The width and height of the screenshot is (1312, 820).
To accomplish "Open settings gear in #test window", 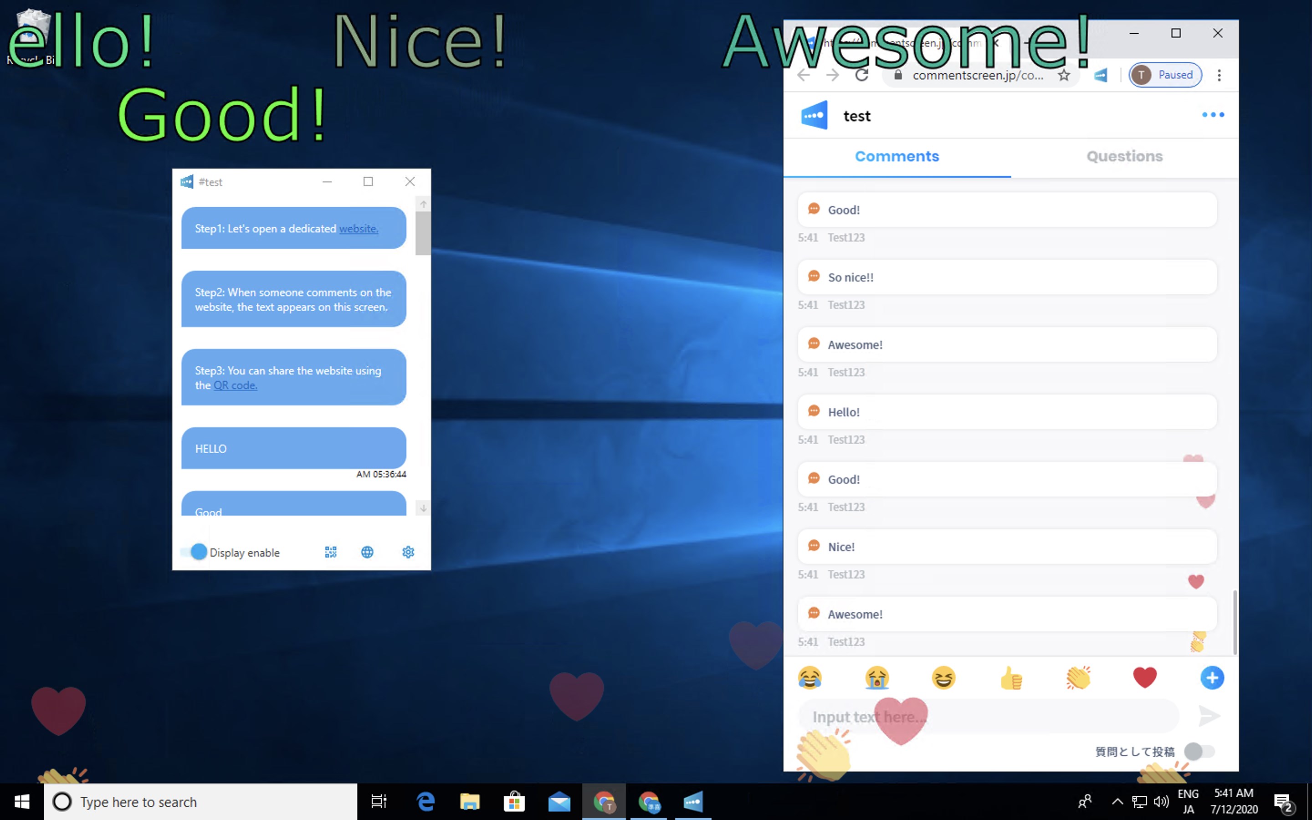I will point(408,552).
